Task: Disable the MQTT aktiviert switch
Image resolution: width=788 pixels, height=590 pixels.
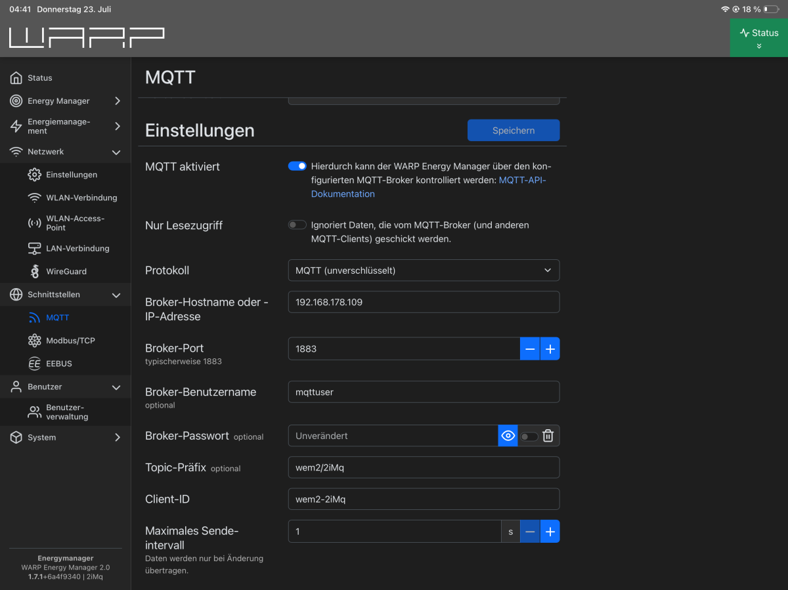Action: pos(297,166)
